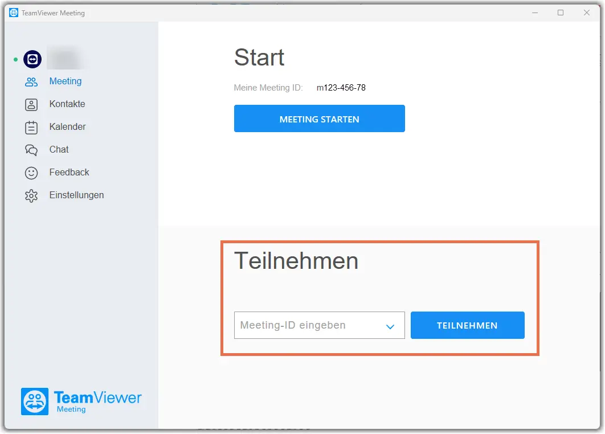This screenshot has width=605, height=434.
Task: Focus the Meeting-ID eingeben input field
Action: tap(319, 325)
